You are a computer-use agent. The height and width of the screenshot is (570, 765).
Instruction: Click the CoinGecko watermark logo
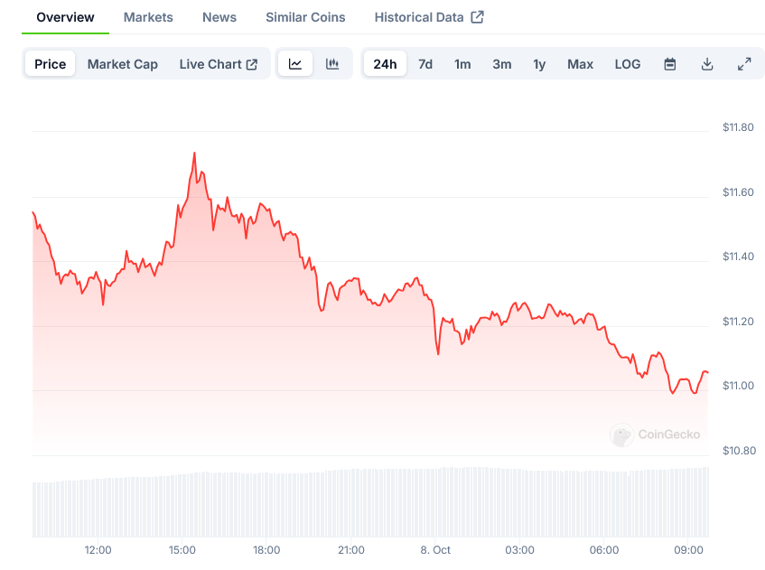pyautogui.click(x=657, y=435)
